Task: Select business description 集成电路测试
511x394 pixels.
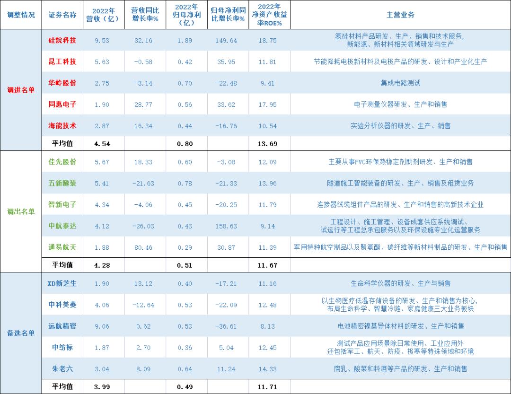Action: 400,83
